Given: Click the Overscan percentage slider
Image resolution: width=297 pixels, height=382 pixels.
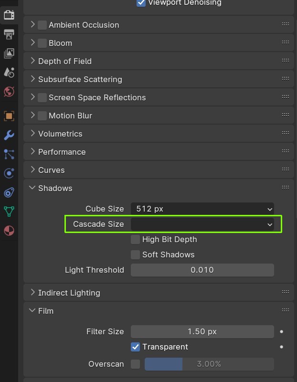Looking at the screenshot, I should 209,364.
